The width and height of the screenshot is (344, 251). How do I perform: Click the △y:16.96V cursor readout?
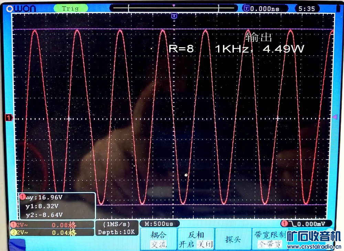coord(44,197)
